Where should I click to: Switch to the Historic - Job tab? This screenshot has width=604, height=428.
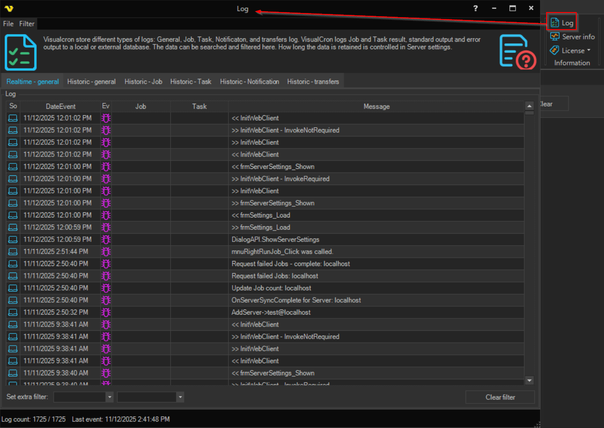tap(143, 81)
